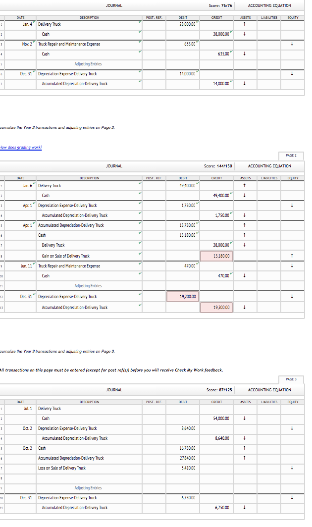Click the 1,750.00 debit on Page 2
Viewport: 312px width, 527px height.
(183, 206)
